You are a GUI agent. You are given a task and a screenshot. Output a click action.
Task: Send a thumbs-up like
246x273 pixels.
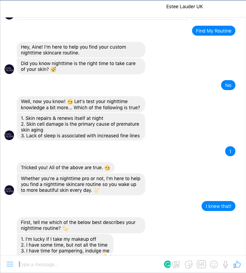pos(237,264)
